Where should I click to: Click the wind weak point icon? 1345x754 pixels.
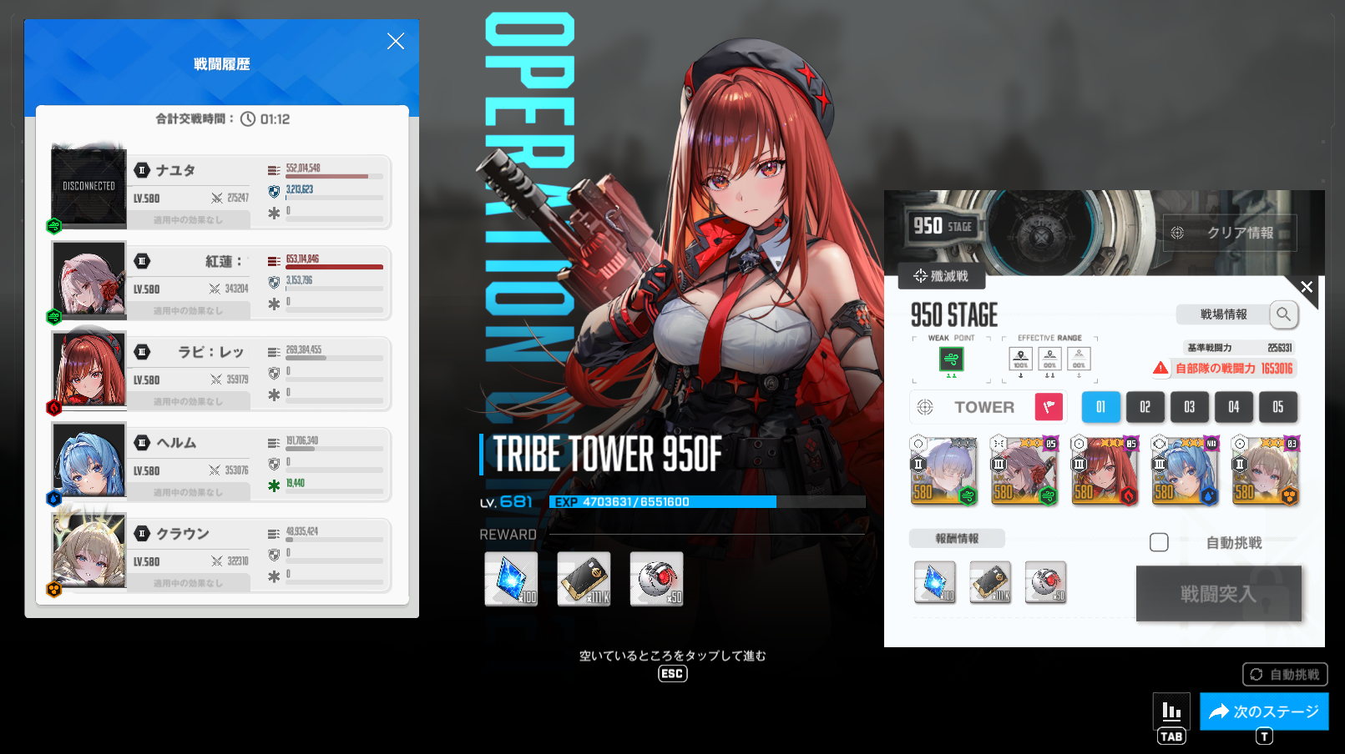click(951, 359)
